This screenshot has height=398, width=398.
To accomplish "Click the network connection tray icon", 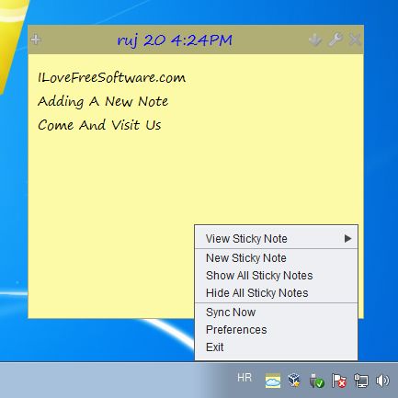I will [361, 381].
